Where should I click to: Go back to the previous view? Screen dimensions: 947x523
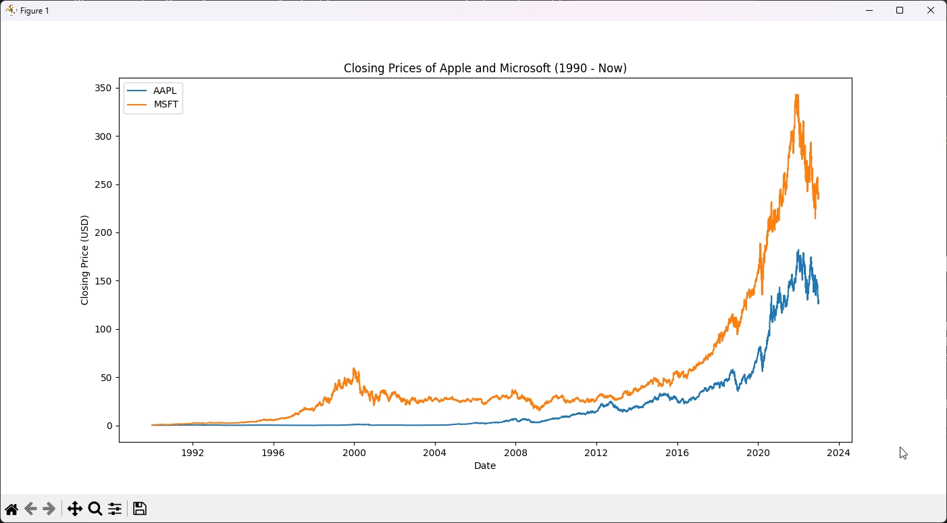[x=30, y=509]
